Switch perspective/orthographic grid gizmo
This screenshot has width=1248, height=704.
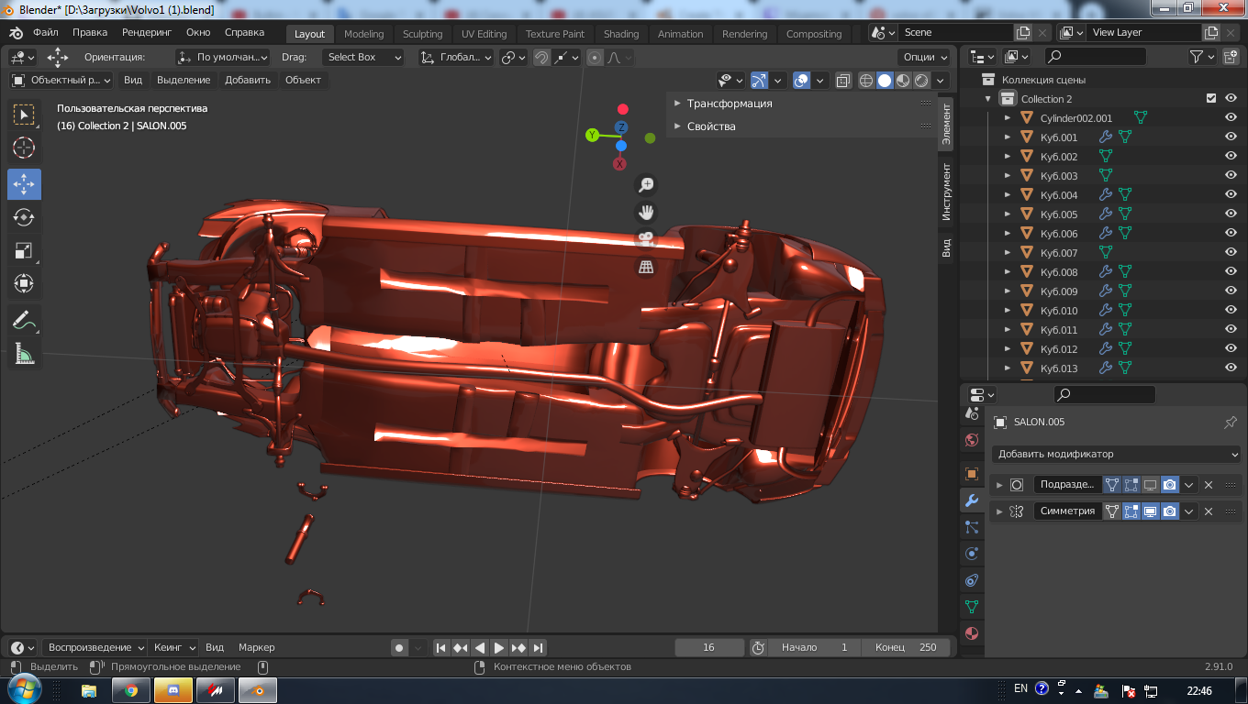point(646,267)
